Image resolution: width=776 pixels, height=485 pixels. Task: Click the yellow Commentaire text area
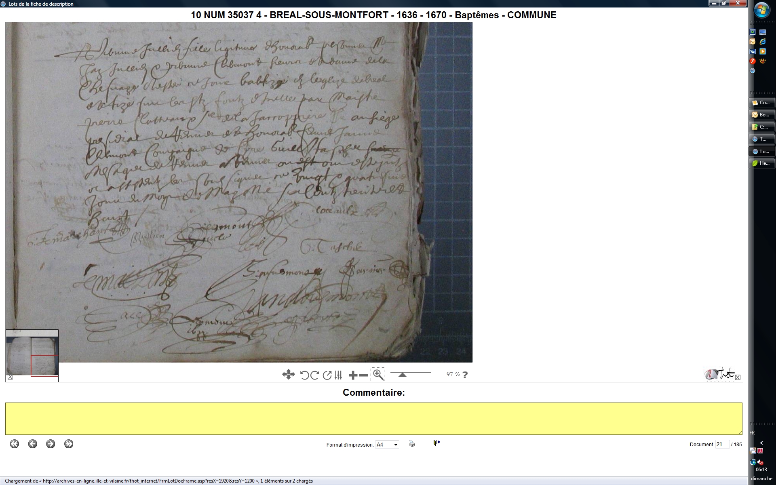click(x=373, y=418)
